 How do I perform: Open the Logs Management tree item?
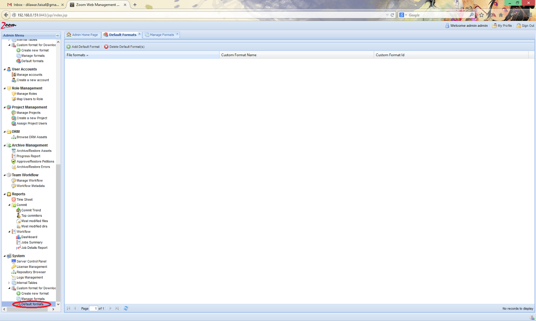[30, 278]
